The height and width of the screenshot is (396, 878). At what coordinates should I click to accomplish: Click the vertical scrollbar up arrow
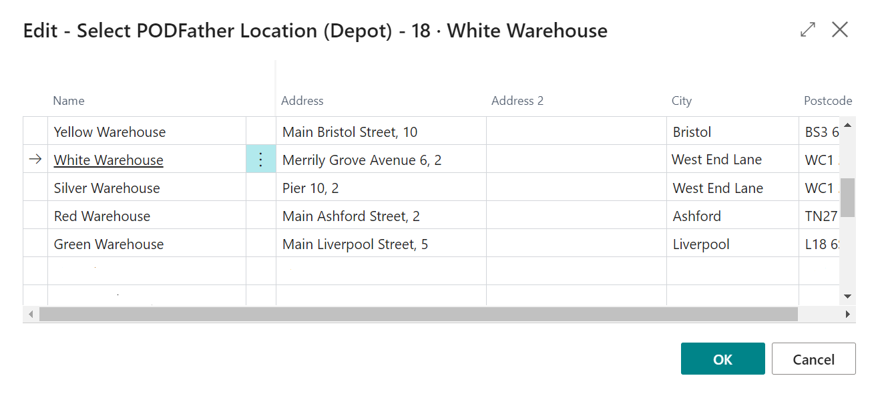[x=847, y=125]
